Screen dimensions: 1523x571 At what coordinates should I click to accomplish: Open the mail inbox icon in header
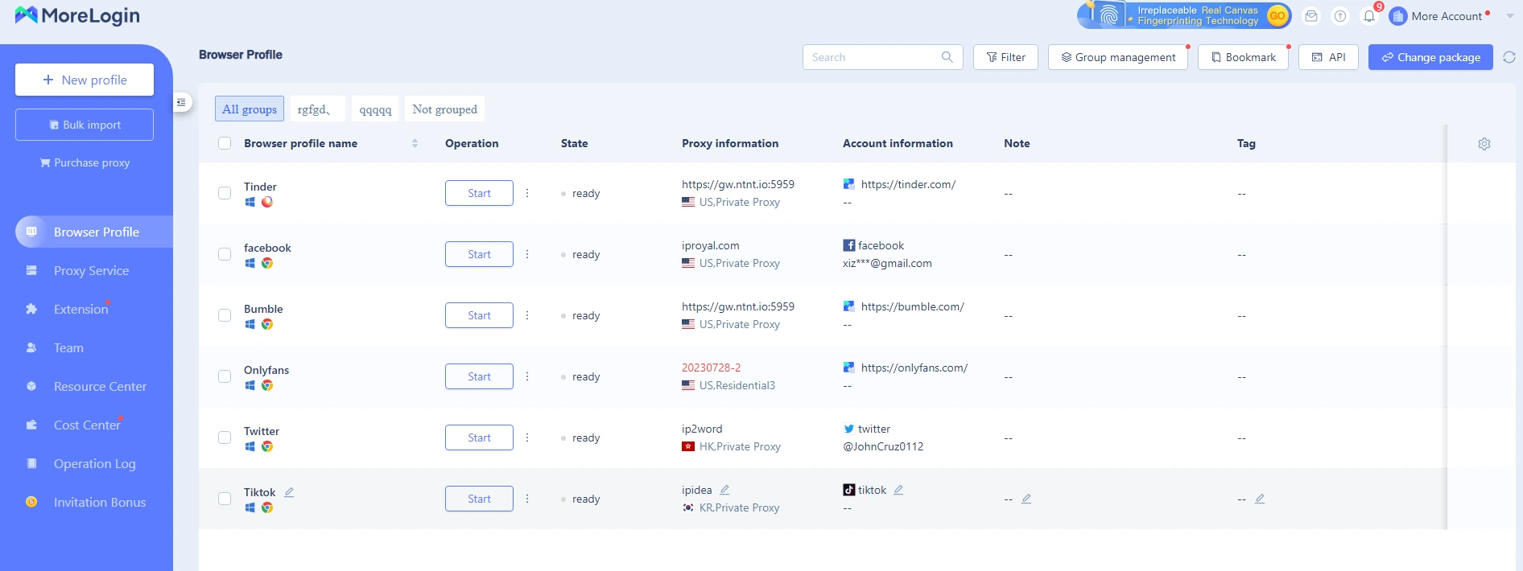[x=1311, y=16]
